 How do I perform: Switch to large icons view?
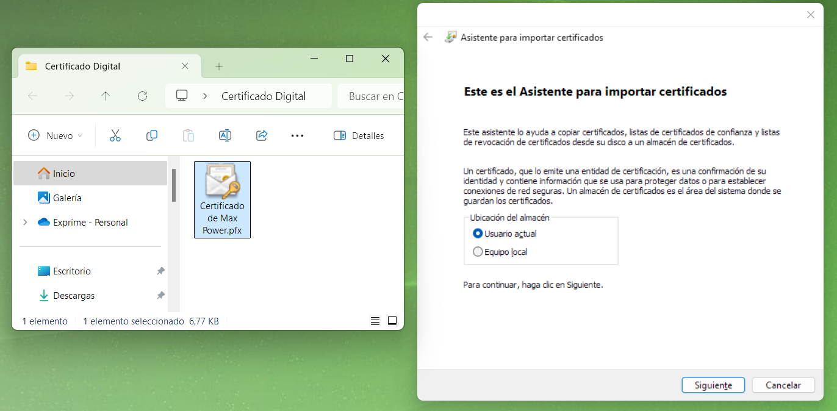coord(392,321)
